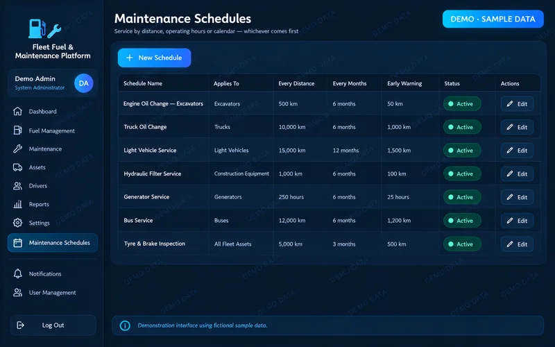This screenshot has width=555, height=347.
Task: Edit the Bus Service schedule
Action: tap(517, 220)
